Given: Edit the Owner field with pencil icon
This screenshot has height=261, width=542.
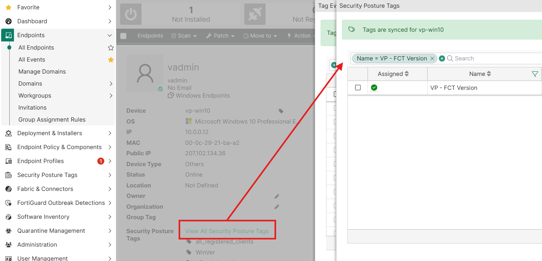Looking at the screenshot, I should point(277,196).
